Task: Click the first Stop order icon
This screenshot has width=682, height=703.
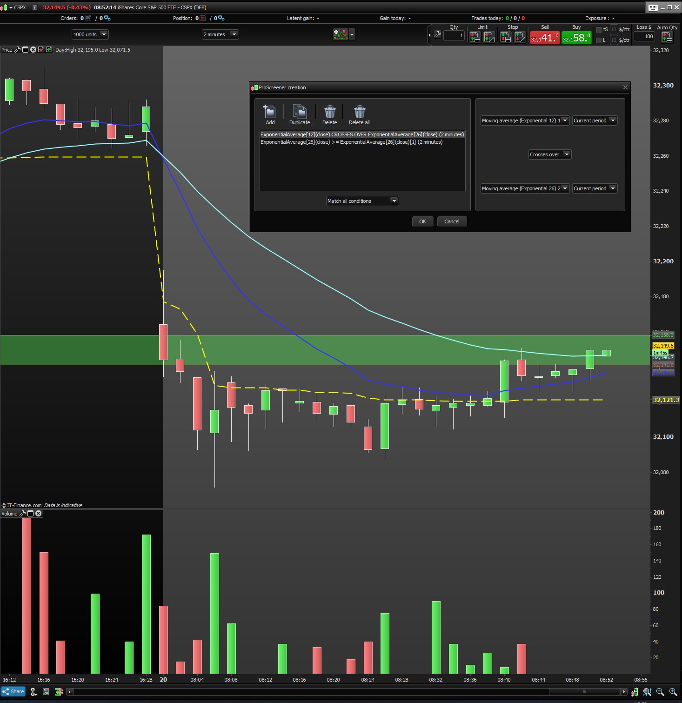Action: coord(506,37)
